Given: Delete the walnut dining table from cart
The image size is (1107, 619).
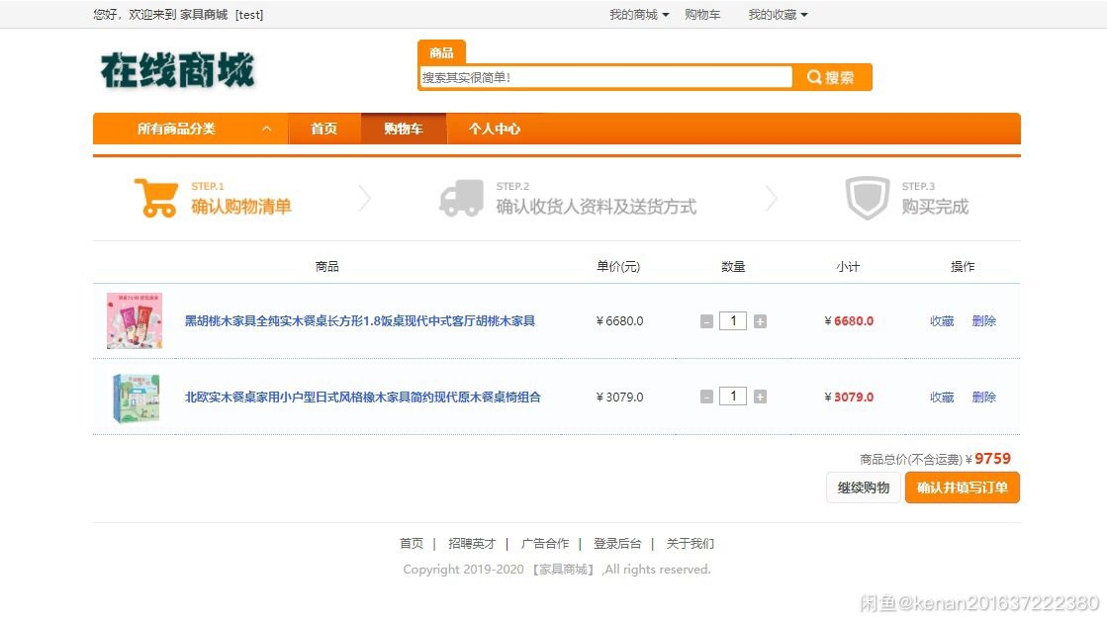Looking at the screenshot, I should tap(983, 321).
